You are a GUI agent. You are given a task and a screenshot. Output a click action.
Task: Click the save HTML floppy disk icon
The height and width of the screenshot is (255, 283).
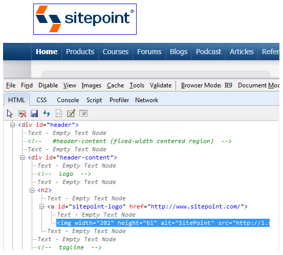pyautogui.click(x=34, y=113)
